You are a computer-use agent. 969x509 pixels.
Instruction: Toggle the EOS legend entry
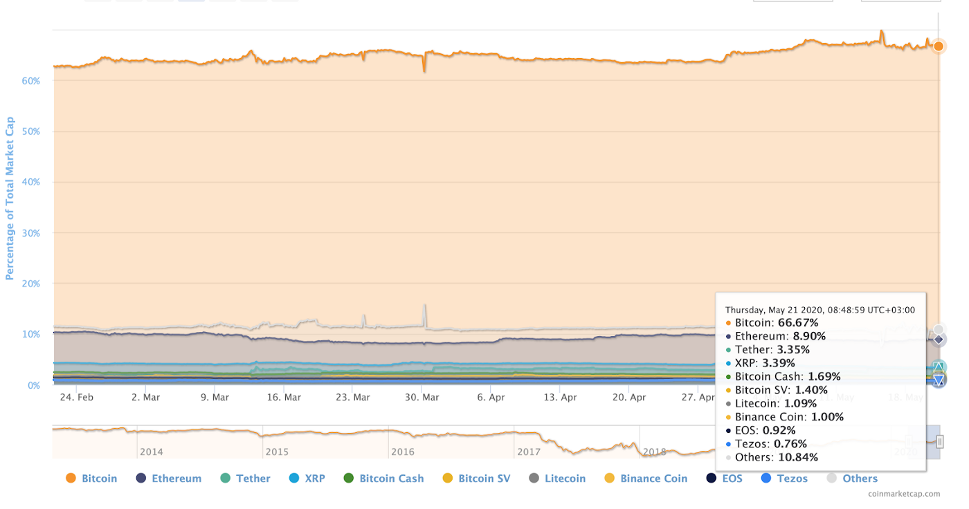[x=724, y=479]
